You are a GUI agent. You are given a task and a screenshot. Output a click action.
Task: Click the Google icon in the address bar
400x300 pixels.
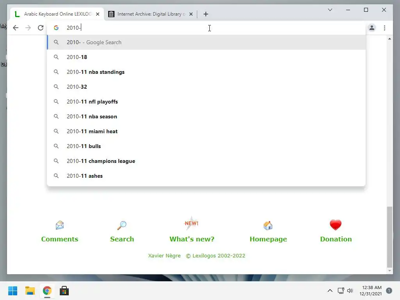(56, 28)
